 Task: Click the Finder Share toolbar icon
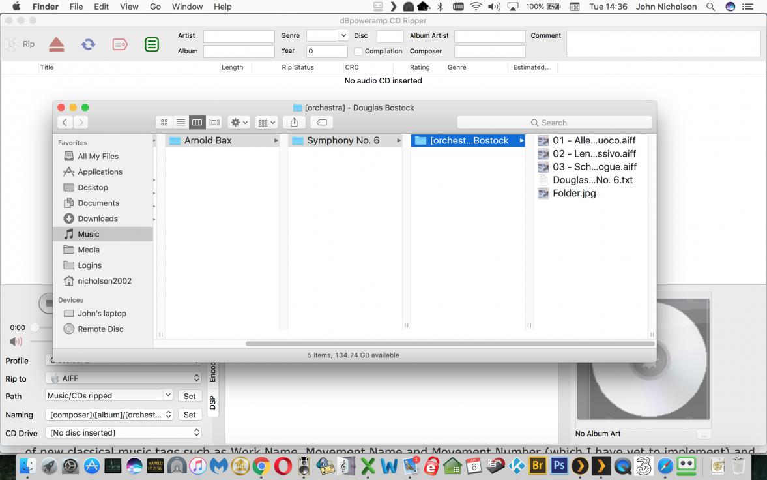[x=294, y=123]
